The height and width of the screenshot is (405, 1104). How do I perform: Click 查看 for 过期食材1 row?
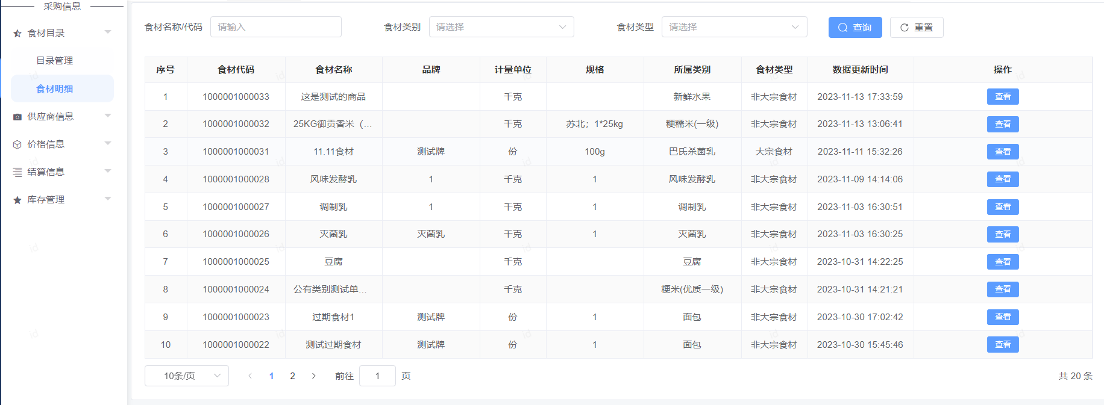point(1003,317)
